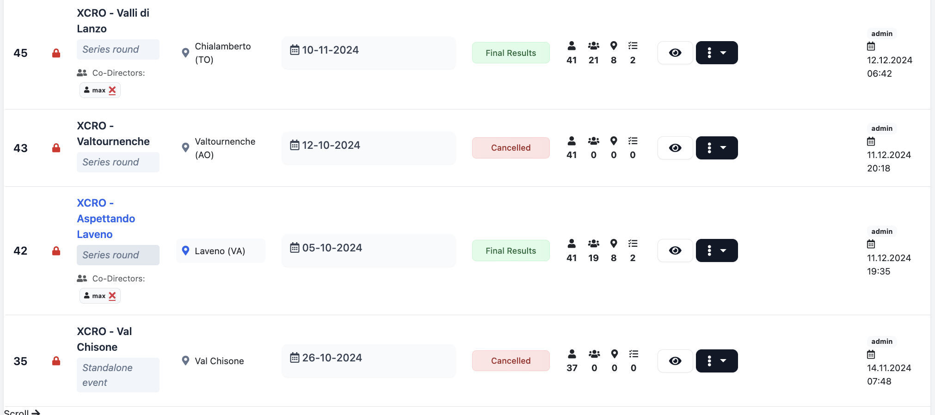Expand the actions menu for Val Chisone event

point(717,361)
